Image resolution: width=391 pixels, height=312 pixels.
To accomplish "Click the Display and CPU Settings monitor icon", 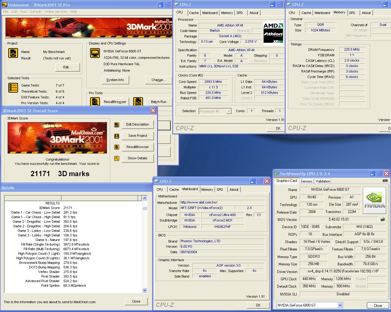I will 95,53.
